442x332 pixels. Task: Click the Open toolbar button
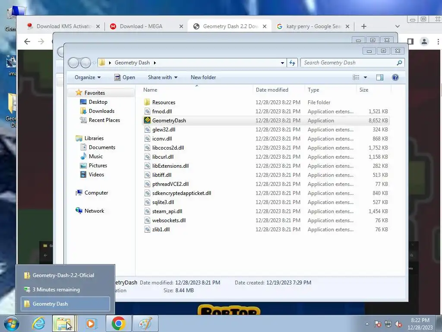pyautogui.click(x=125, y=77)
